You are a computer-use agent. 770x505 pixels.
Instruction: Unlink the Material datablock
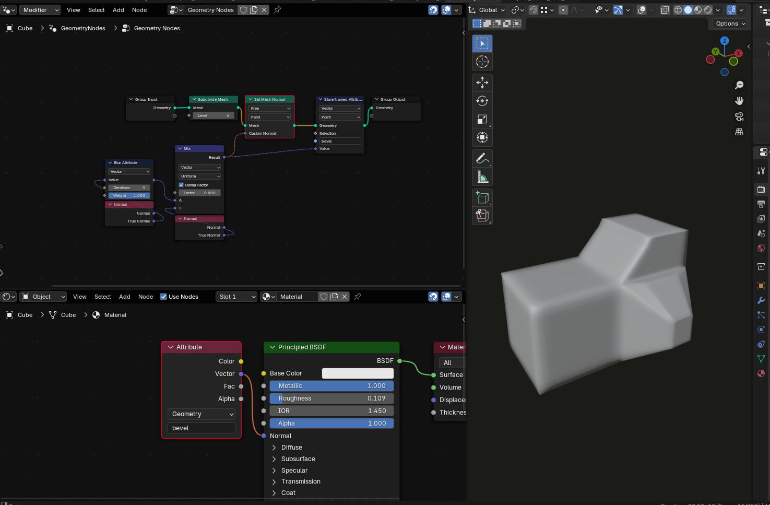tap(345, 297)
